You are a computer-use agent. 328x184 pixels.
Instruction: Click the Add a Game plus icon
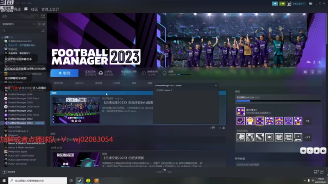[x=5, y=172]
